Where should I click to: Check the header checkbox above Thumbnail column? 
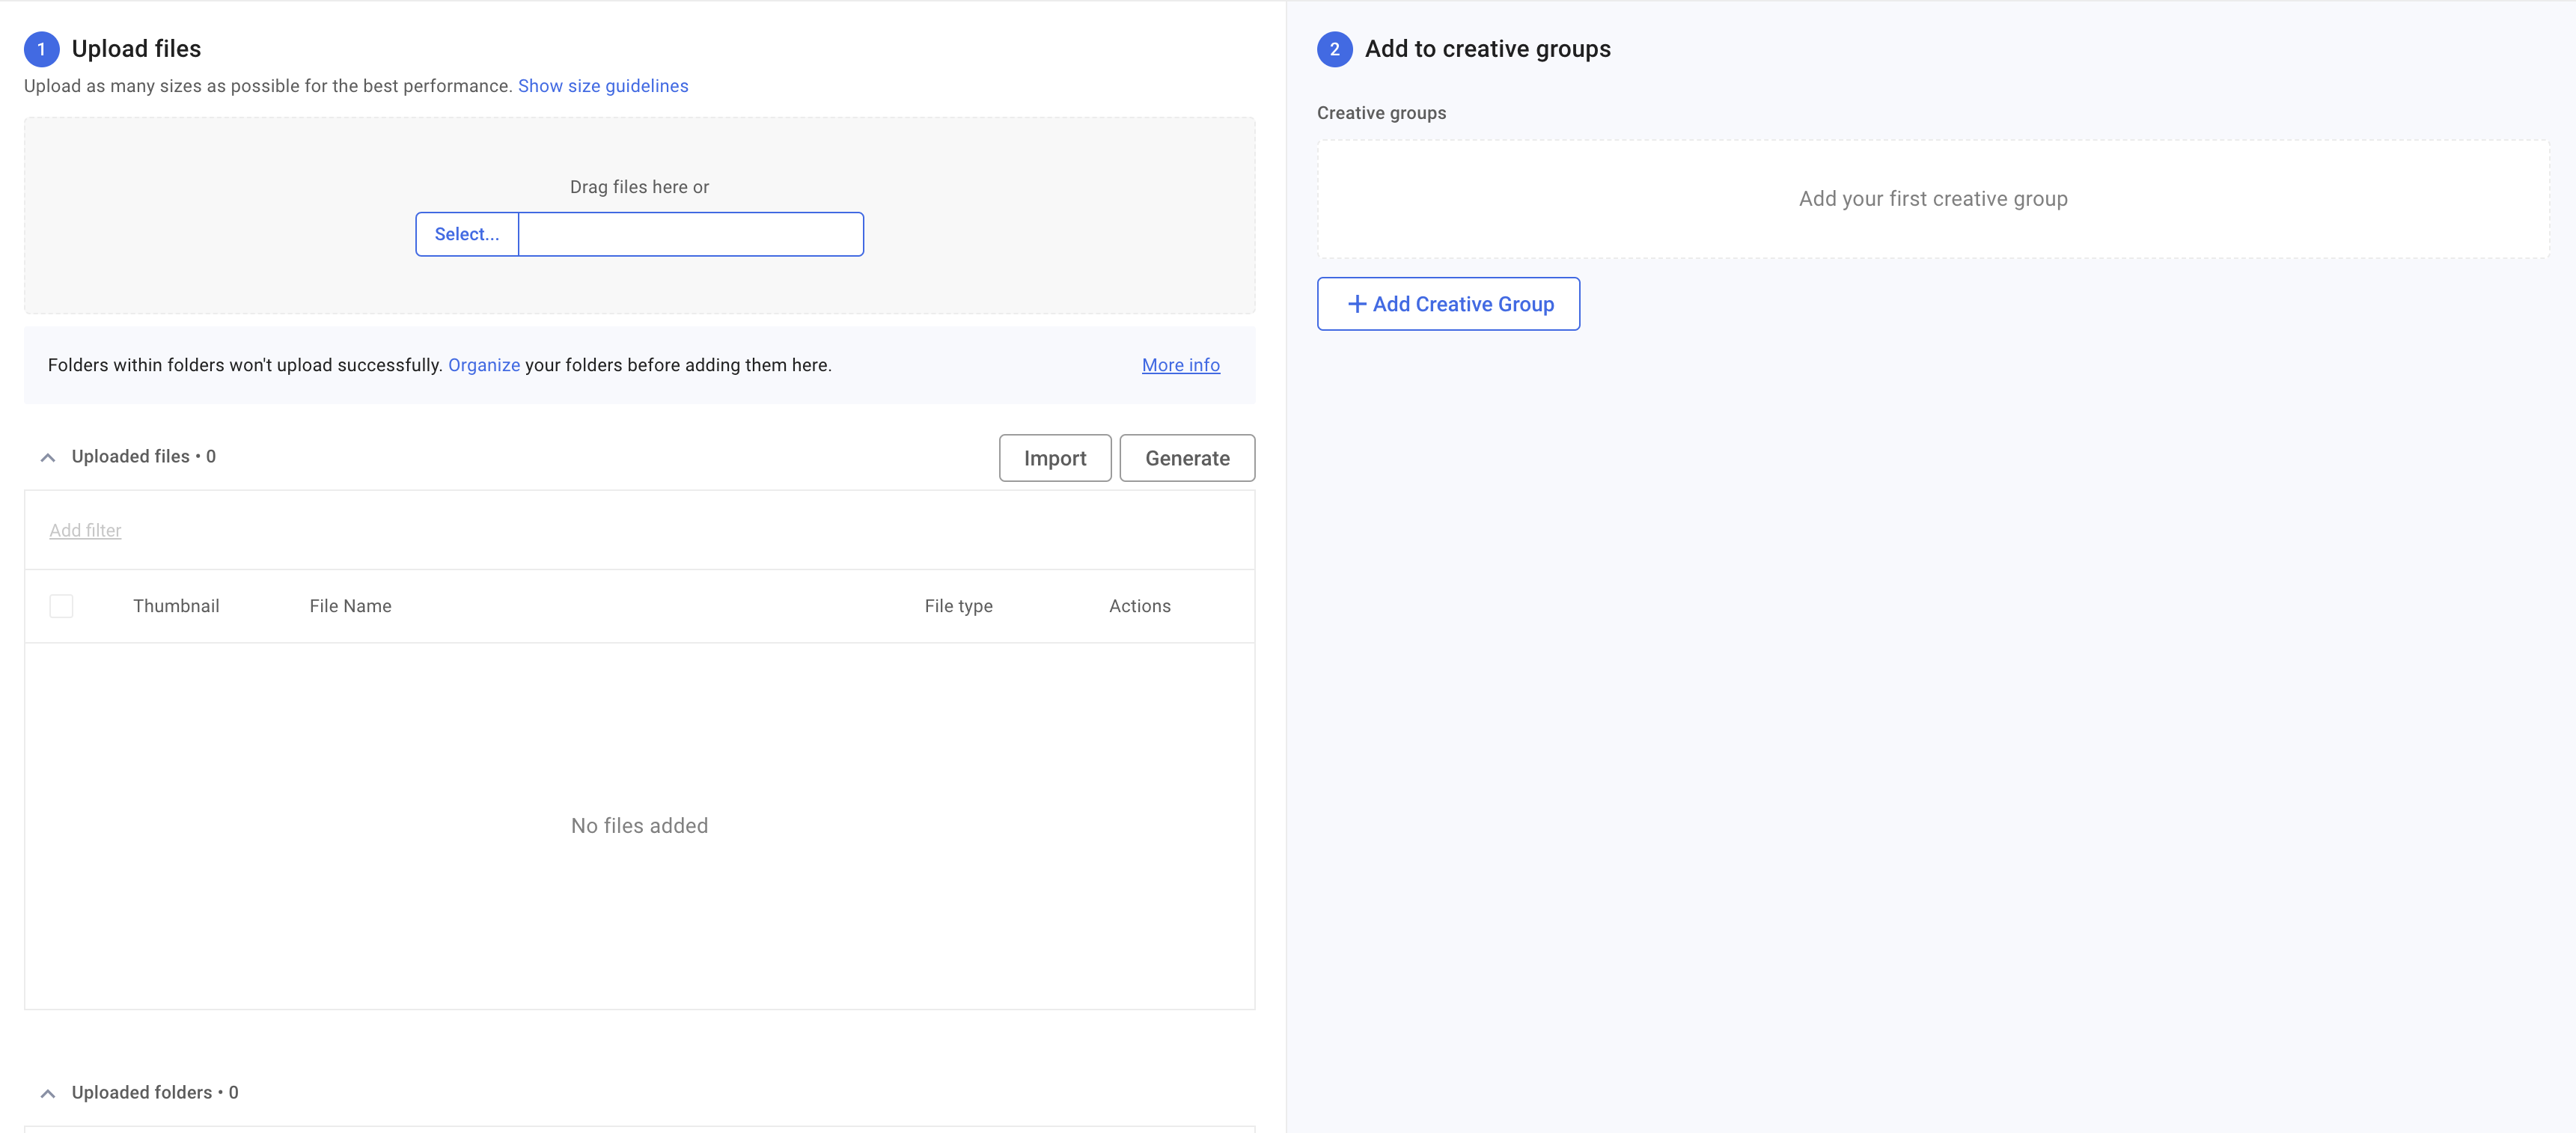pyautogui.click(x=61, y=606)
